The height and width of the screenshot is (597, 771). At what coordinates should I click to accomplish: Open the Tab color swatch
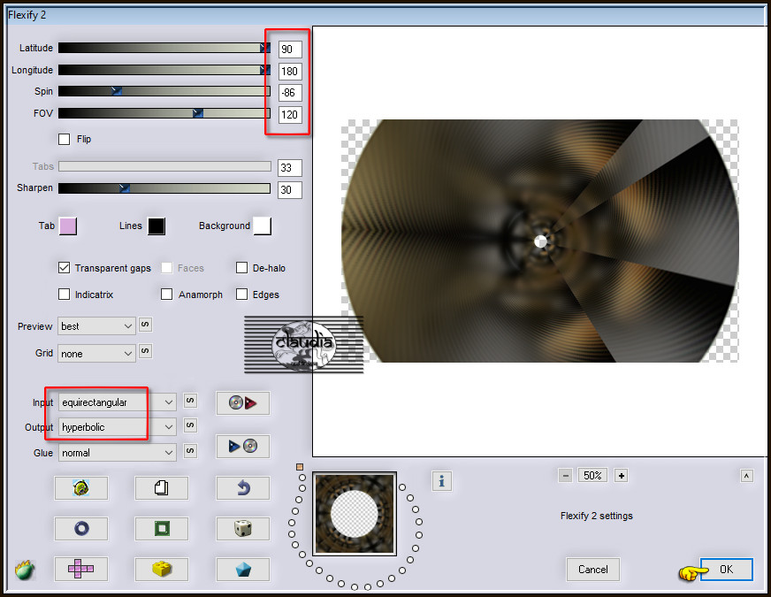[x=68, y=226]
